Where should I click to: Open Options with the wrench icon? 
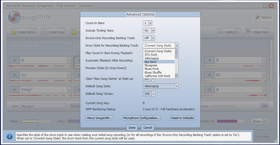point(257,17)
